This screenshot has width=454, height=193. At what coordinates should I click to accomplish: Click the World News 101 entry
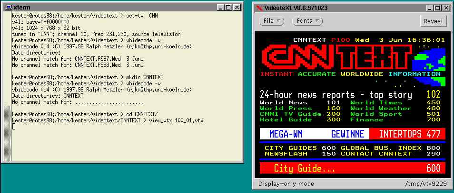click(300, 102)
